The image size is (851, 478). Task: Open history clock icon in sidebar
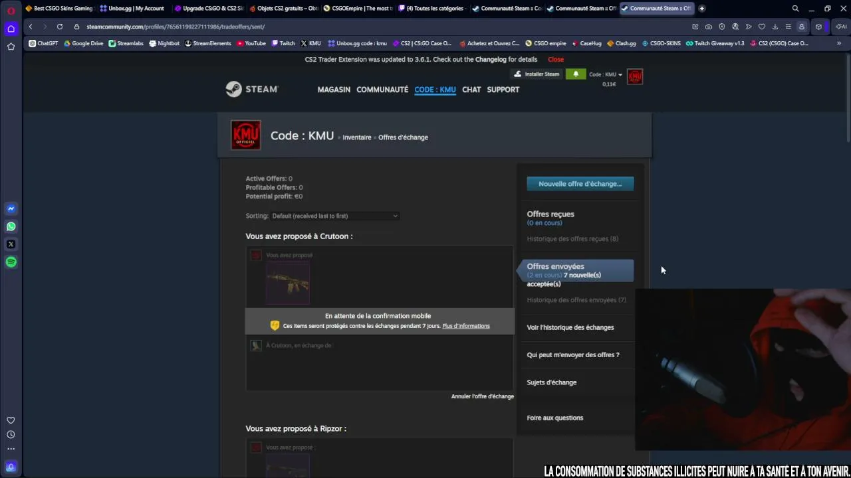tap(11, 435)
